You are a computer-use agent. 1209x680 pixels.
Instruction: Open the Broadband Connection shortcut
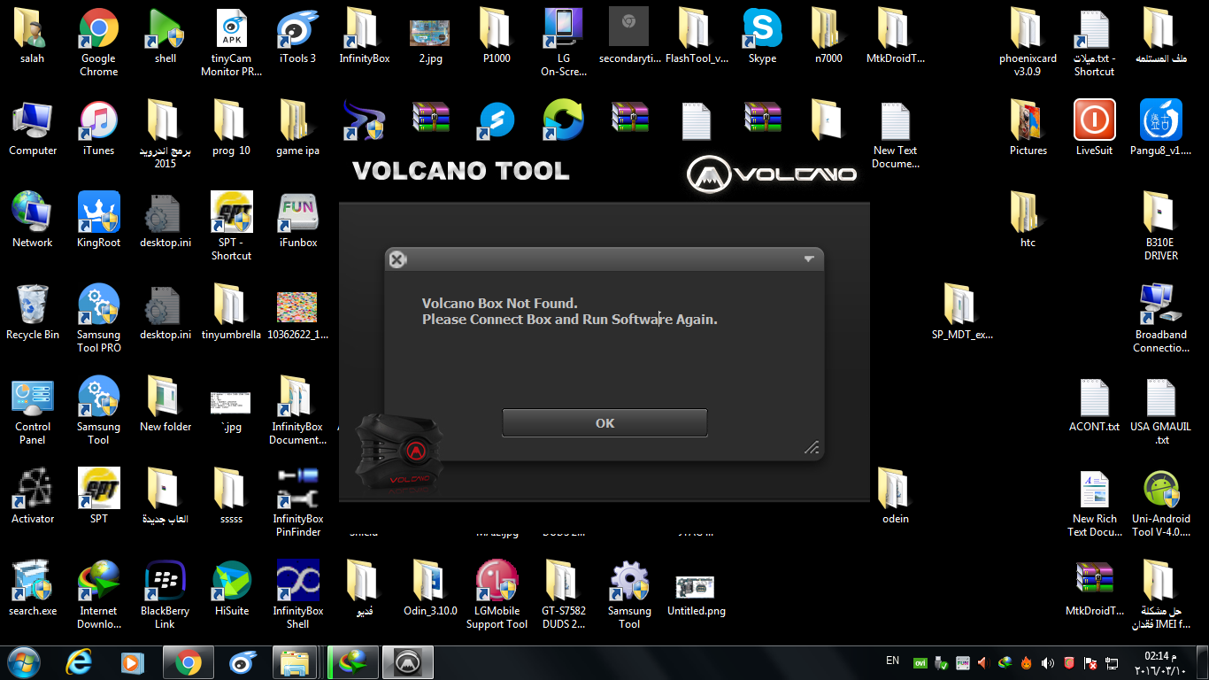click(x=1160, y=318)
